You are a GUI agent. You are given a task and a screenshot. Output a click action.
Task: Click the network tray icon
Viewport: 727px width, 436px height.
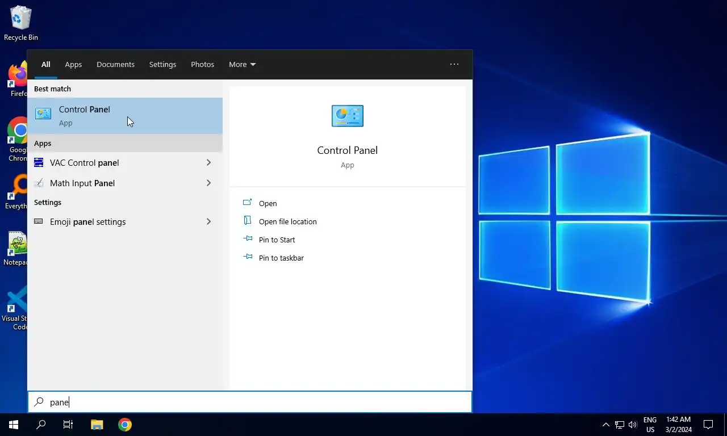pos(620,425)
